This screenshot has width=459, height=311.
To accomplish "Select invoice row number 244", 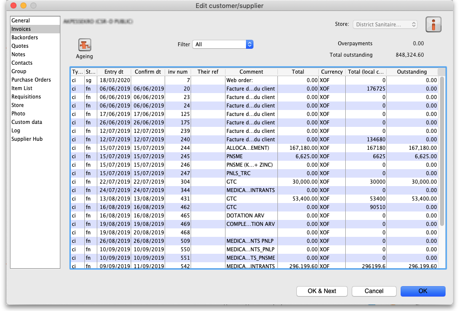I will click(x=249, y=148).
